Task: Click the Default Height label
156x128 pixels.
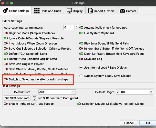Action: 105,92
